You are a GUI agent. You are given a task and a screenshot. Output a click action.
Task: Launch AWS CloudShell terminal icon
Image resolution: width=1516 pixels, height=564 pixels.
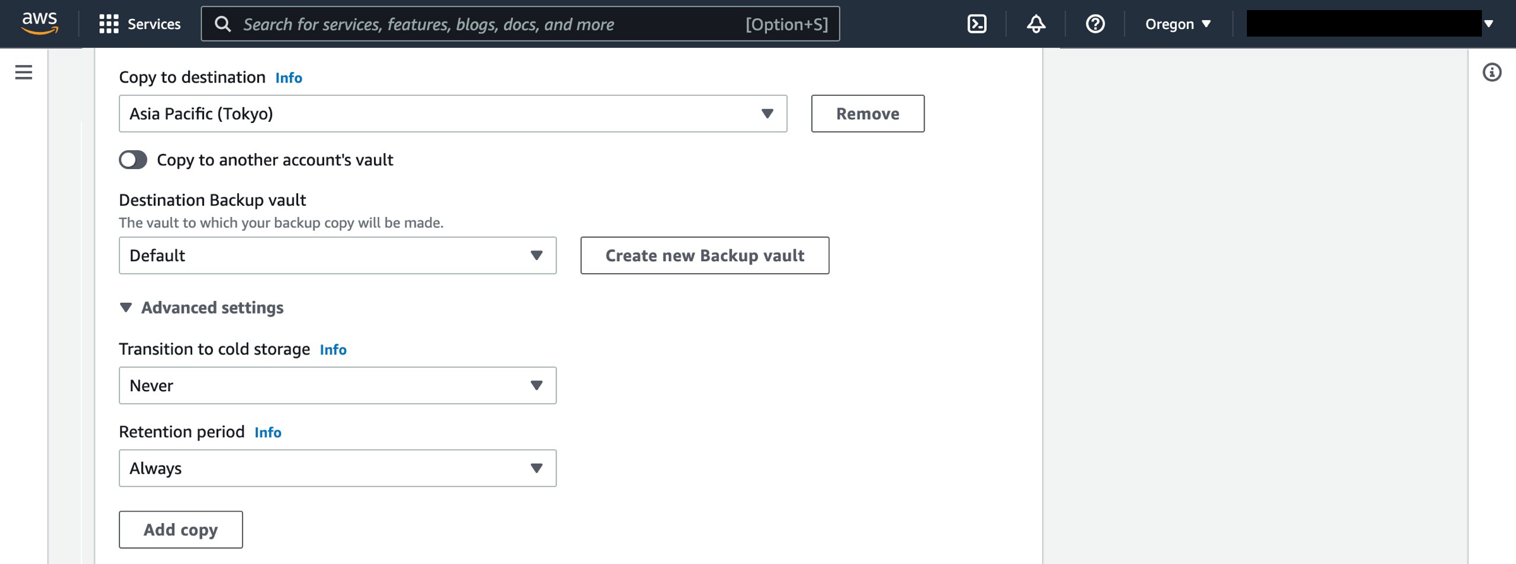coord(977,24)
